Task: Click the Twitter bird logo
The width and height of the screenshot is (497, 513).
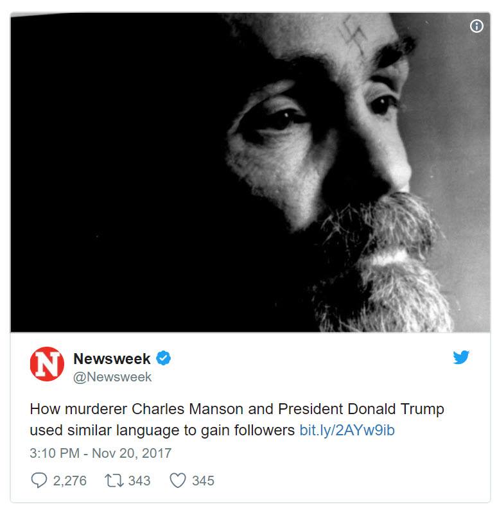Action: pos(460,357)
